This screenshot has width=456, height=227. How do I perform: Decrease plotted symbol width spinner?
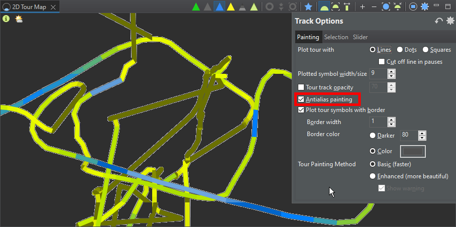coord(392,76)
